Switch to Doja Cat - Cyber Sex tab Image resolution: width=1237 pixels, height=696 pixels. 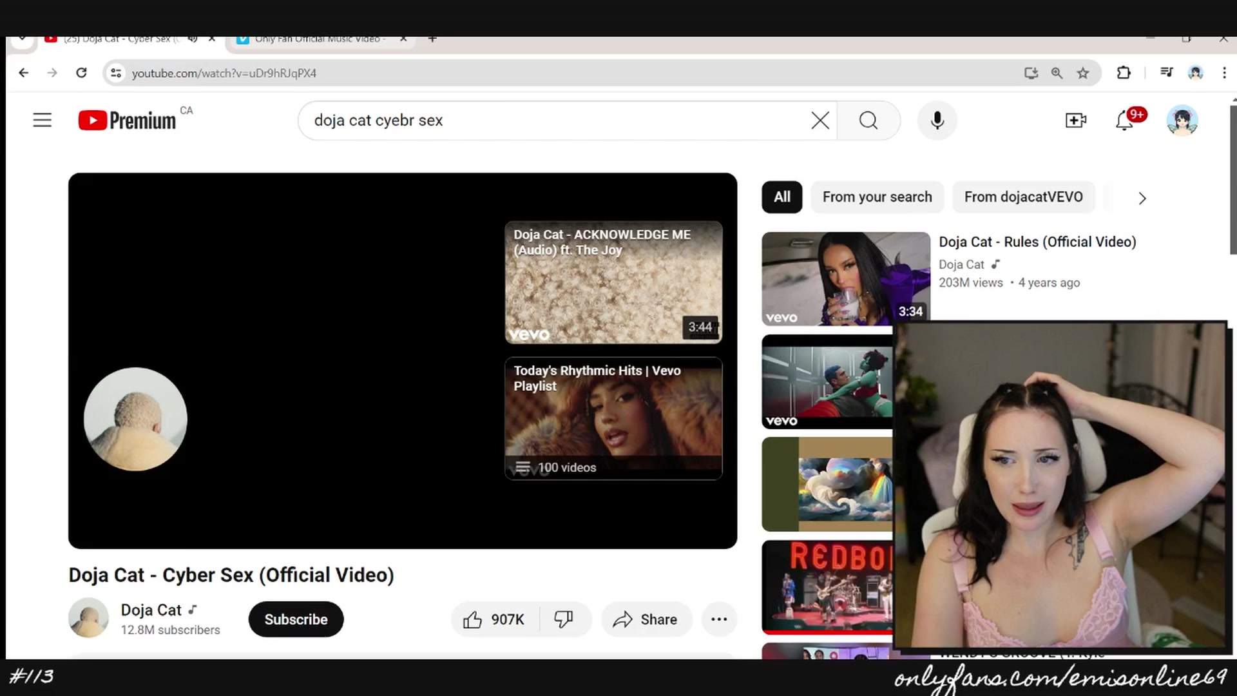[x=121, y=39]
